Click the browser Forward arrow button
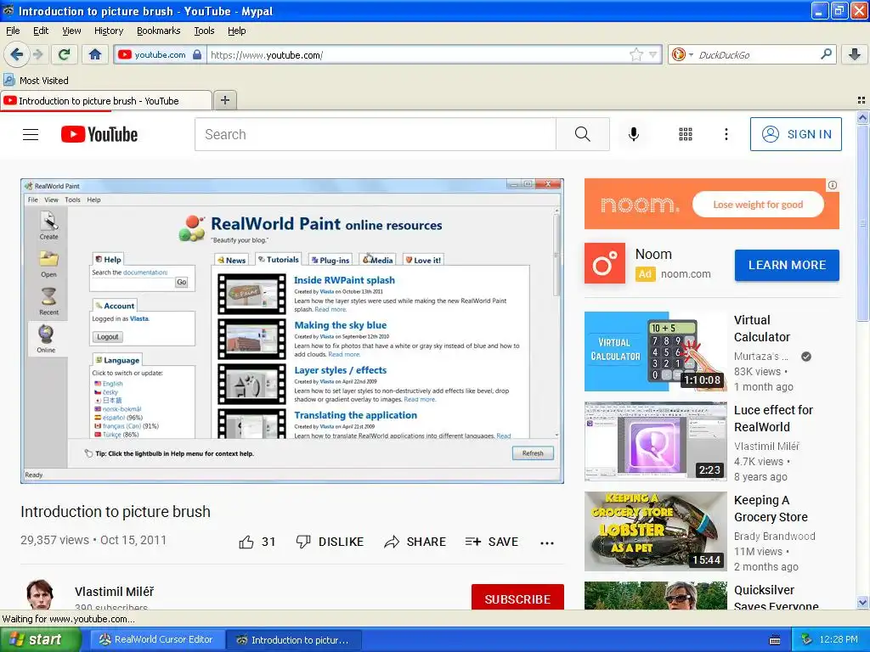The width and height of the screenshot is (870, 652). point(37,54)
